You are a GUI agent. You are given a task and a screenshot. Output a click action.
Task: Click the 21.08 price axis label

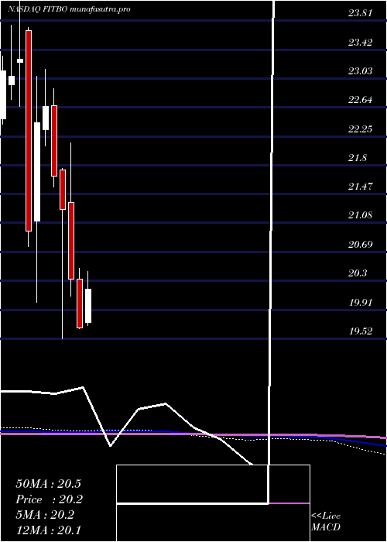[361, 215]
